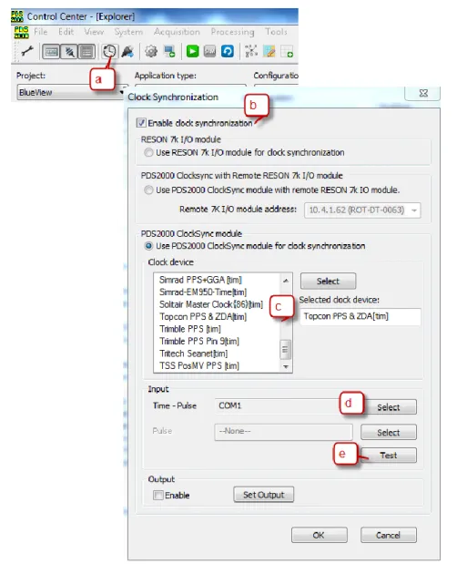Screen dimensions: 457x564
Task: Open the Processing menu
Action: click(x=232, y=32)
